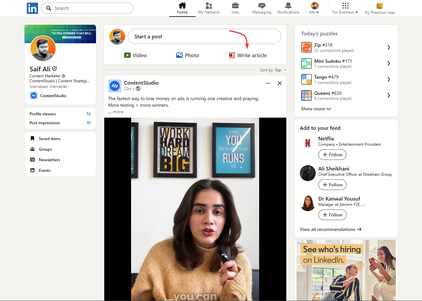Viewport: 422px width, 301px height.
Task: Expand the For Business menu
Action: [x=345, y=9]
